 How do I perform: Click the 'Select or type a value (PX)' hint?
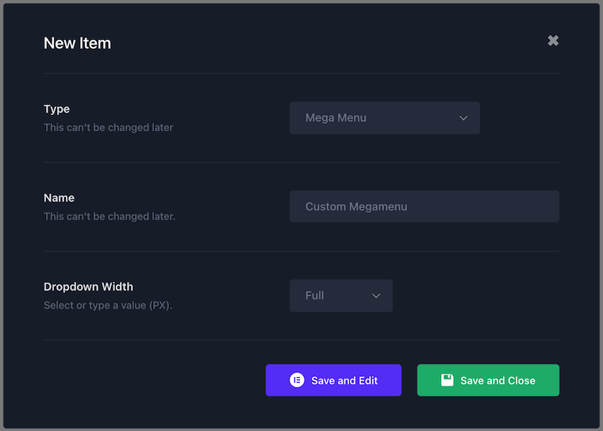pos(108,305)
